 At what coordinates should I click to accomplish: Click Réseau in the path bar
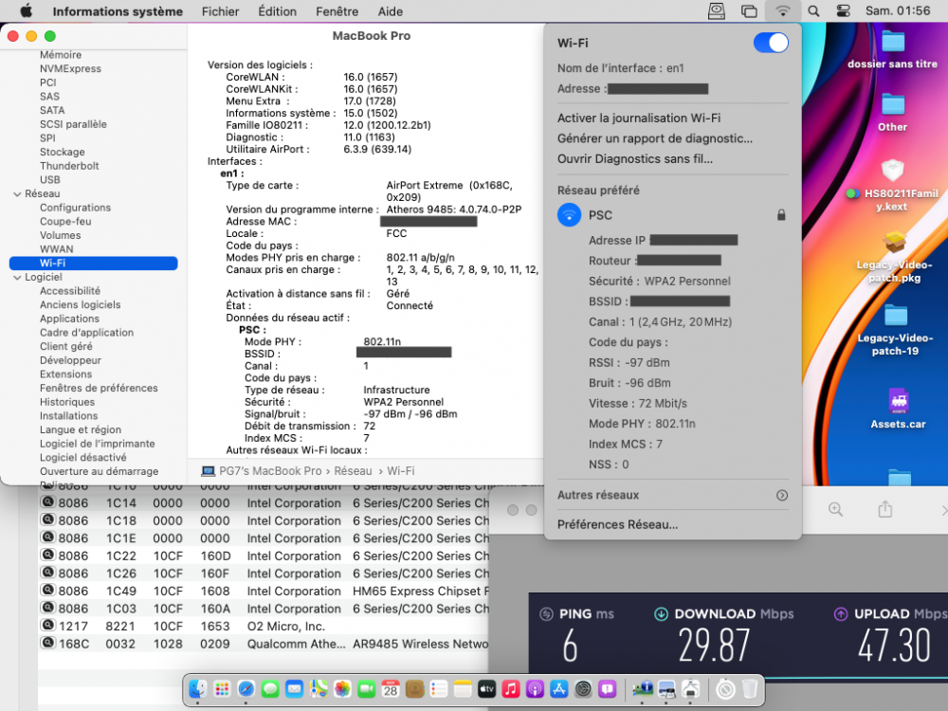(353, 471)
